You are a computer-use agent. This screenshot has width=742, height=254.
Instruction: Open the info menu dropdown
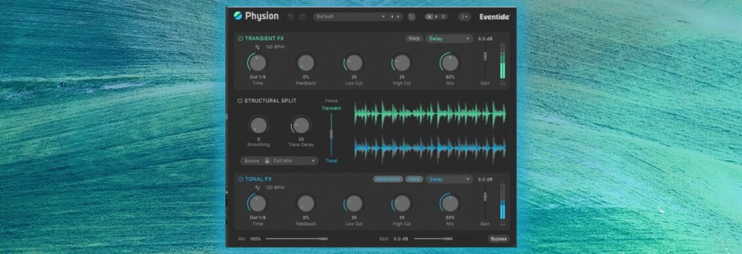[464, 16]
